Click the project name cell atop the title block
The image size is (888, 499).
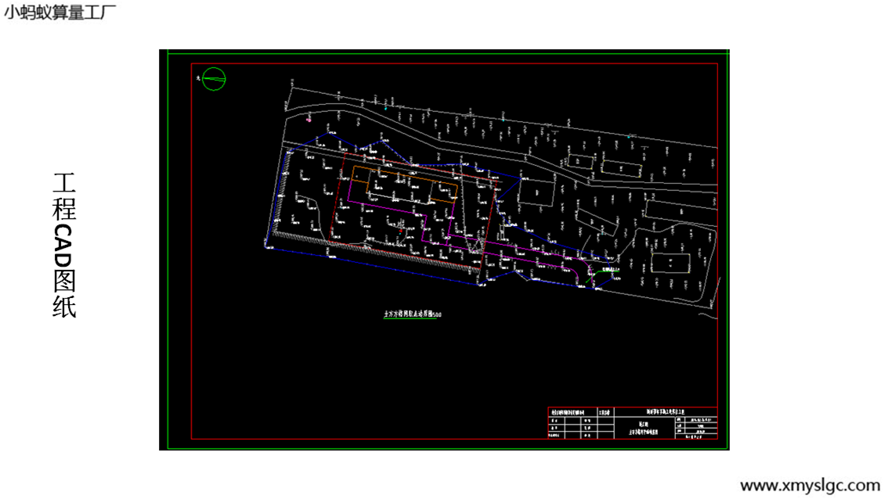point(666,411)
